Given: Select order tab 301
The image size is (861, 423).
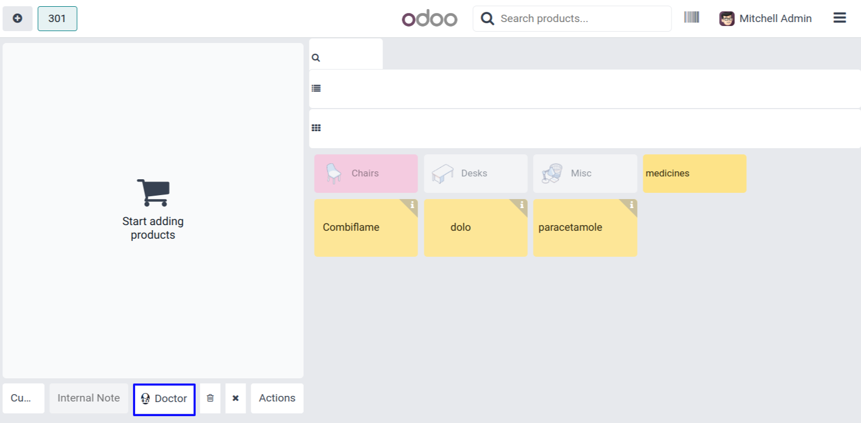Looking at the screenshot, I should point(57,19).
